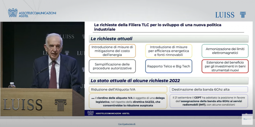
Task: Click the small thumbnail below the slide number
Action: point(247,119)
